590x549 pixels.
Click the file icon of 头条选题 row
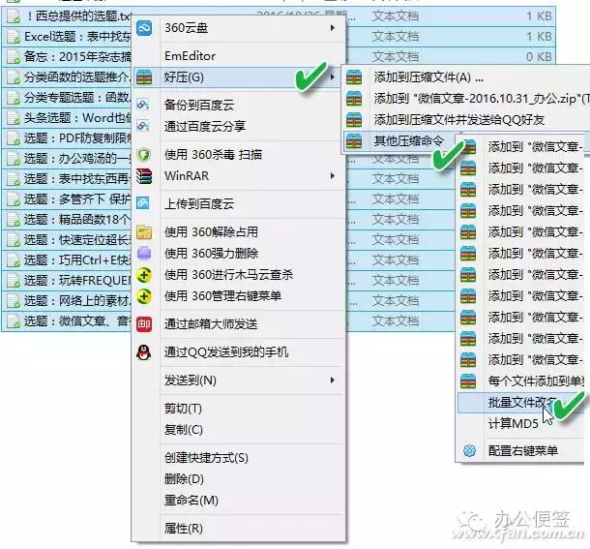pyautogui.click(x=14, y=118)
